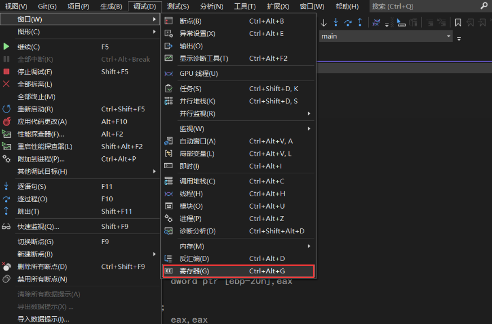The width and height of the screenshot is (492, 324).
Task: Click the 自动窗口 icon
Action: click(x=169, y=141)
